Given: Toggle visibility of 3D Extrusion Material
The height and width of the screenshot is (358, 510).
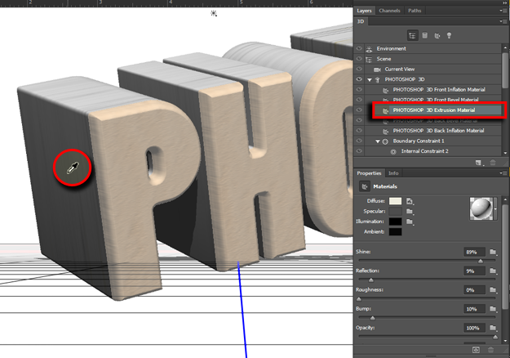Looking at the screenshot, I should 360,110.
